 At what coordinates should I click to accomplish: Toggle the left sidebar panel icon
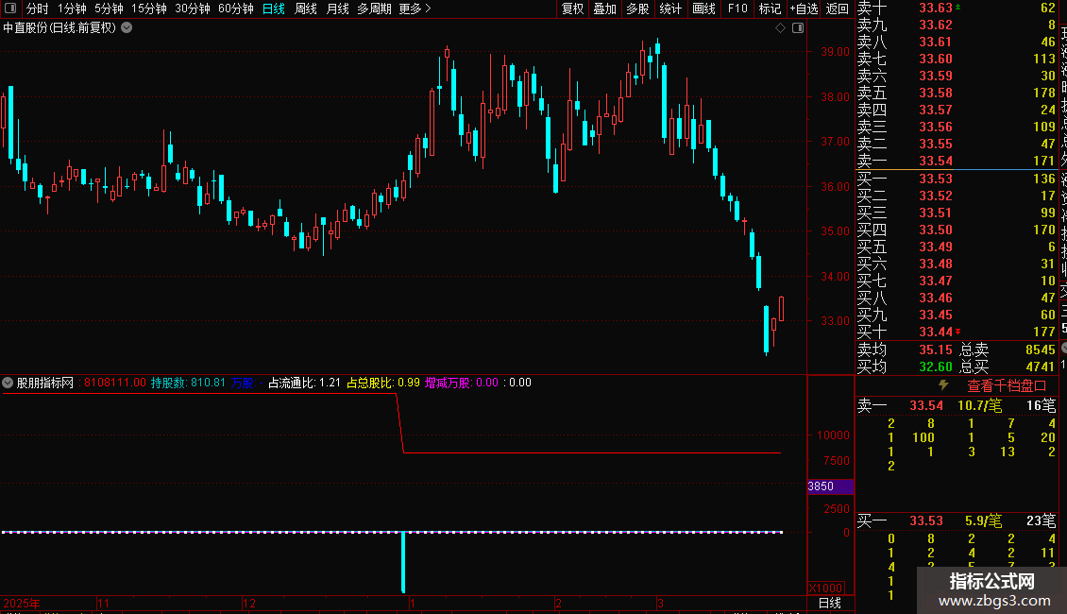[10, 9]
